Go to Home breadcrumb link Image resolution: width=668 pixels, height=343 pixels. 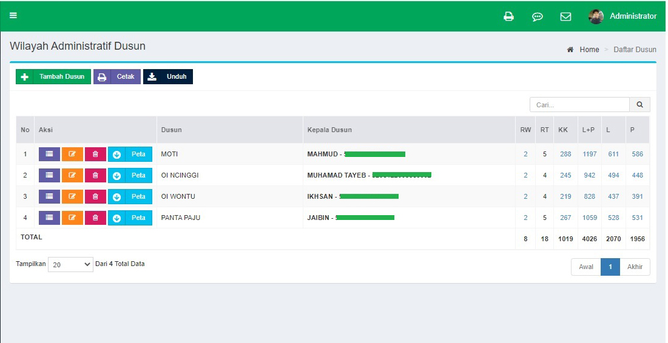coord(589,50)
